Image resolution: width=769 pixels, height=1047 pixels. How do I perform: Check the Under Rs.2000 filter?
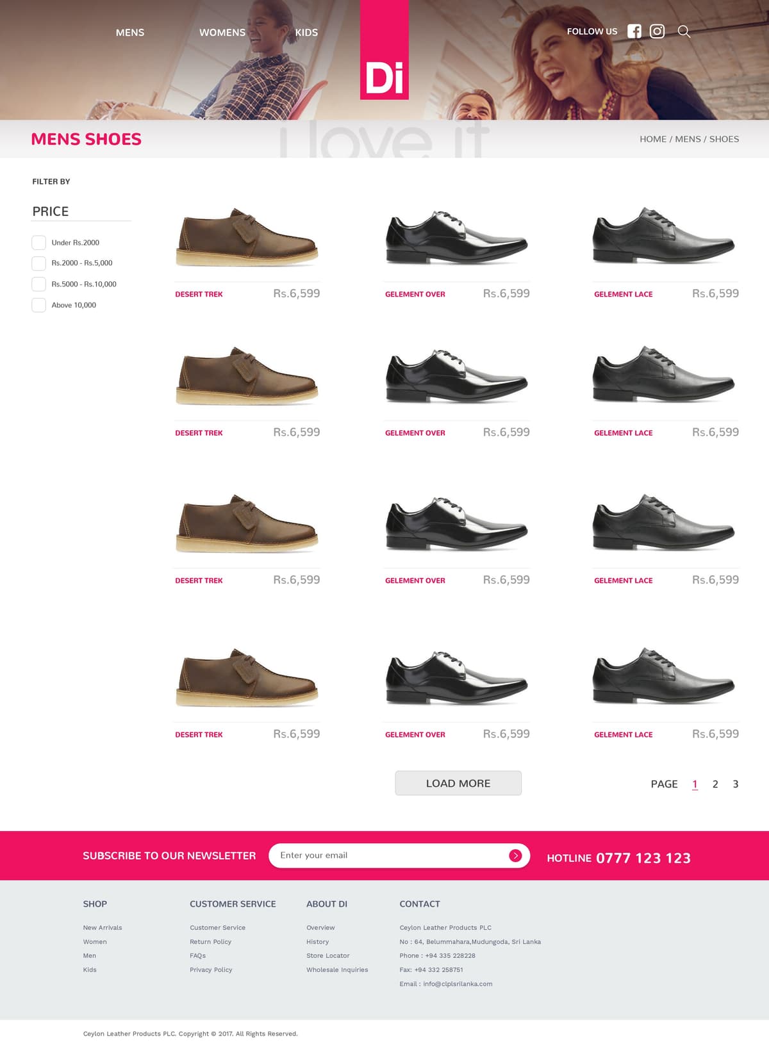coord(38,242)
